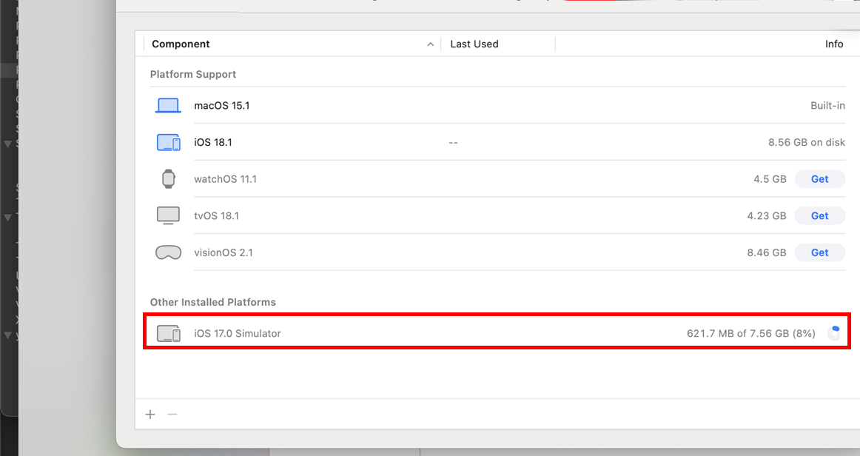The image size is (860, 456).
Task: Click the 4.23 GB size value
Action: point(766,215)
